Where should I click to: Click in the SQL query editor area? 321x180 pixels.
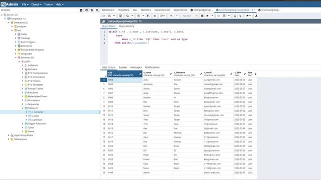point(214,47)
